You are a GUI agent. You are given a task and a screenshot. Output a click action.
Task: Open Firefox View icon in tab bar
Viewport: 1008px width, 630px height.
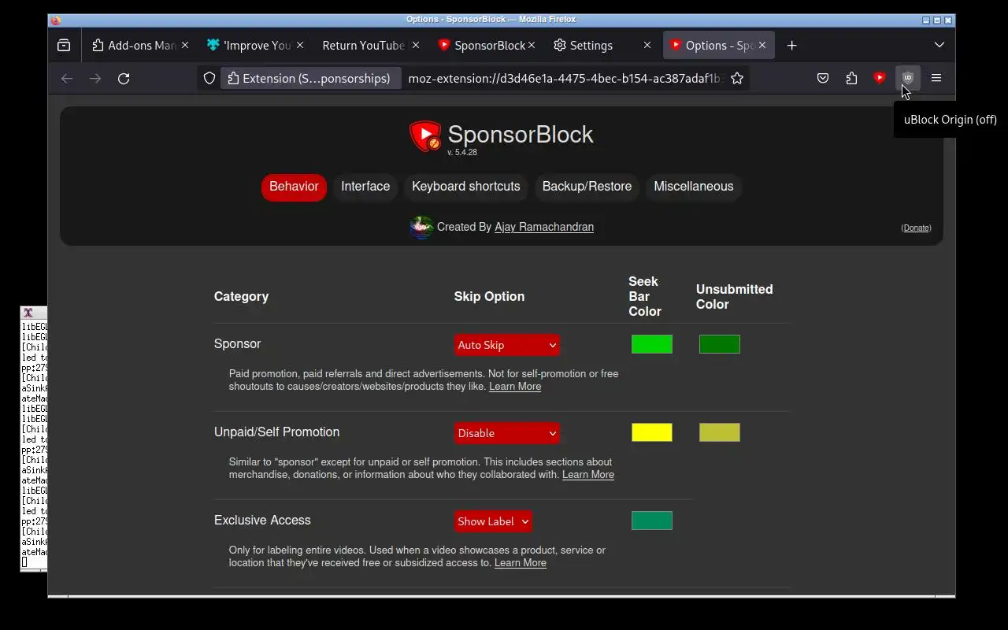(64, 46)
